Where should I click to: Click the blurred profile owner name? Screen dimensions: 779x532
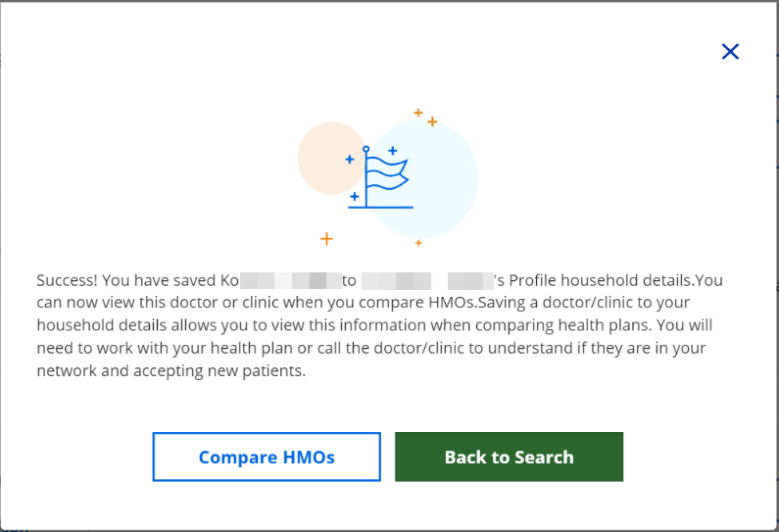(x=427, y=280)
